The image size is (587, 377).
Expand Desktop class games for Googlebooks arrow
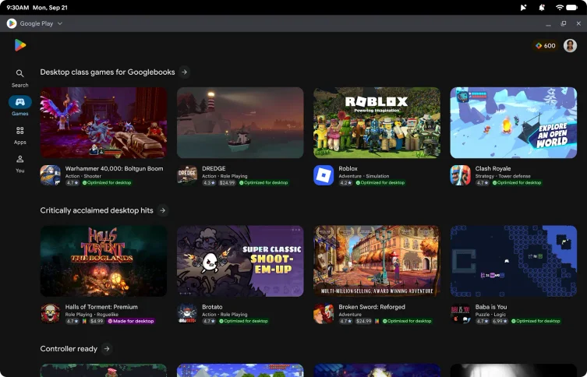click(x=184, y=72)
